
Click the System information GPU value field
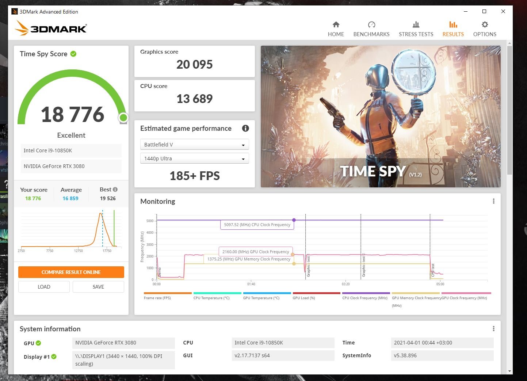pos(123,343)
